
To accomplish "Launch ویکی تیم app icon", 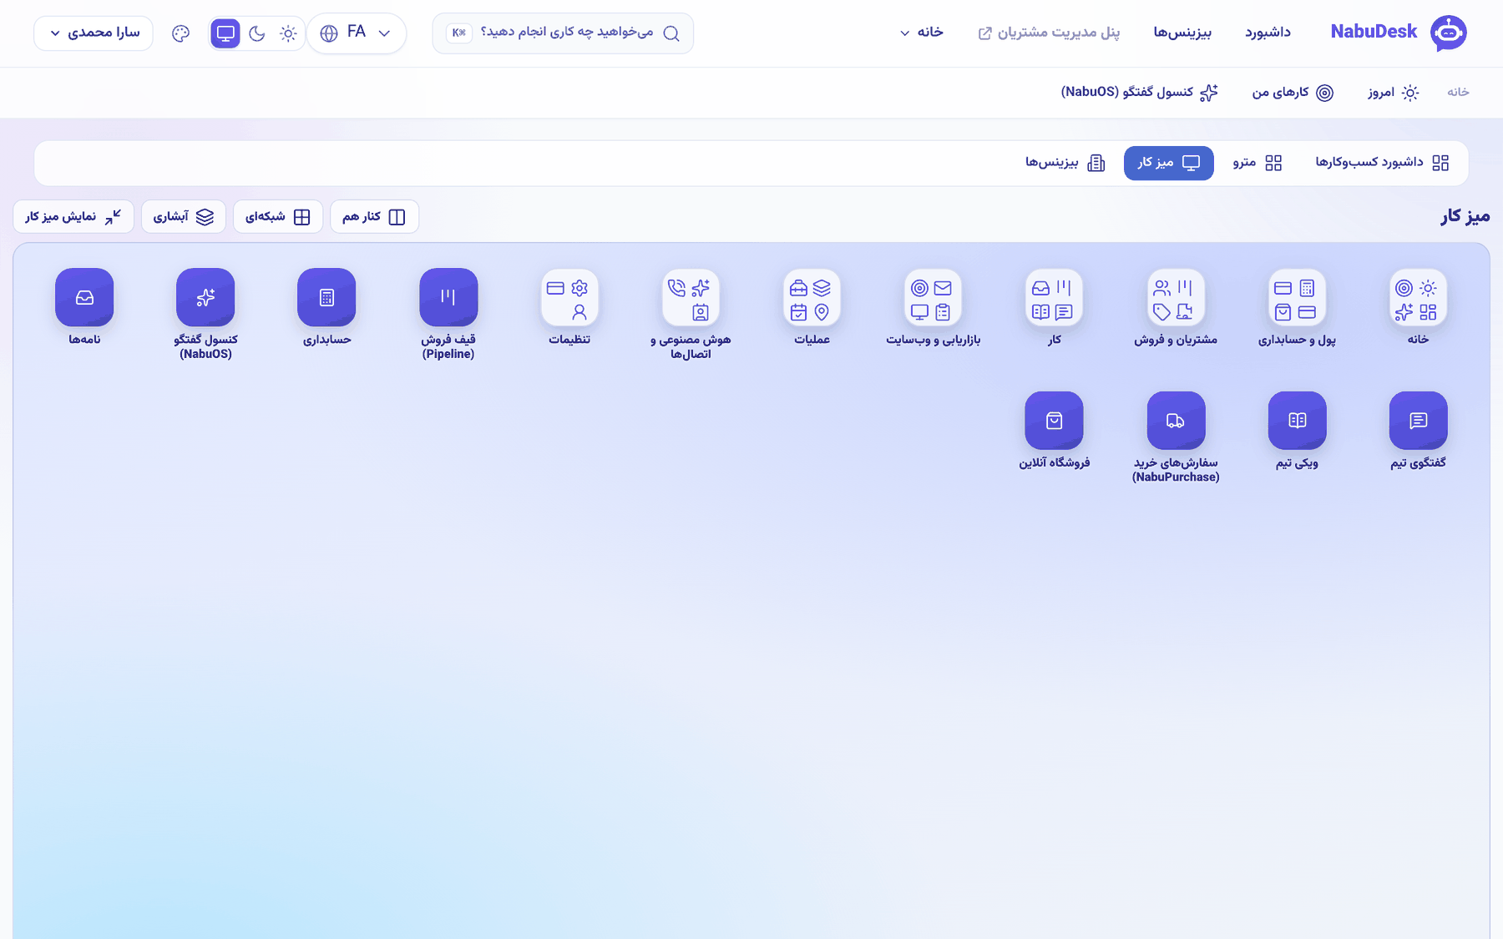I will (1297, 421).
